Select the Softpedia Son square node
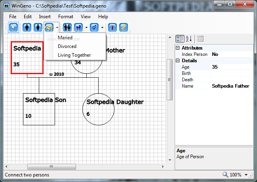 [39, 109]
